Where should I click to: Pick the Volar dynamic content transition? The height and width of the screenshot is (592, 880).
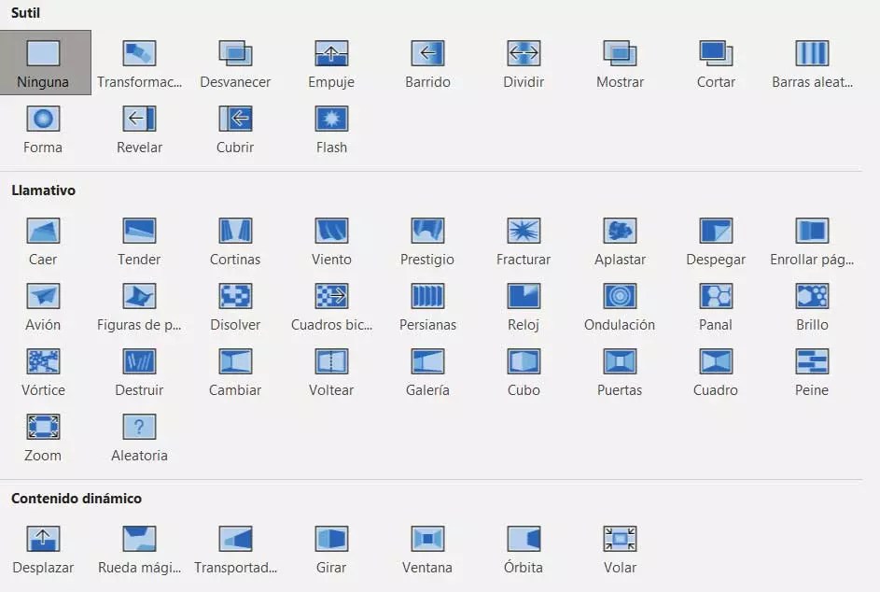click(x=619, y=540)
